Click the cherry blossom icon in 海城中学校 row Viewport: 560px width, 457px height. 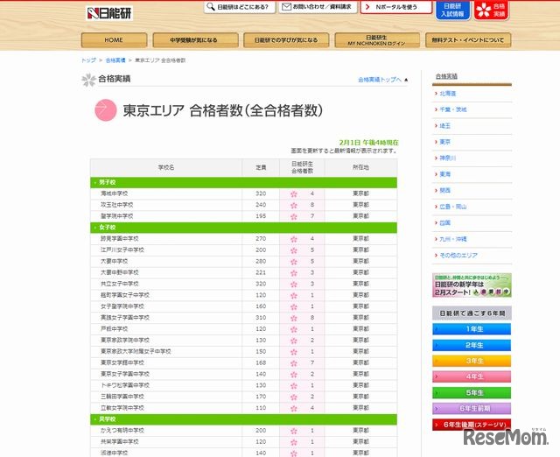coord(294,193)
